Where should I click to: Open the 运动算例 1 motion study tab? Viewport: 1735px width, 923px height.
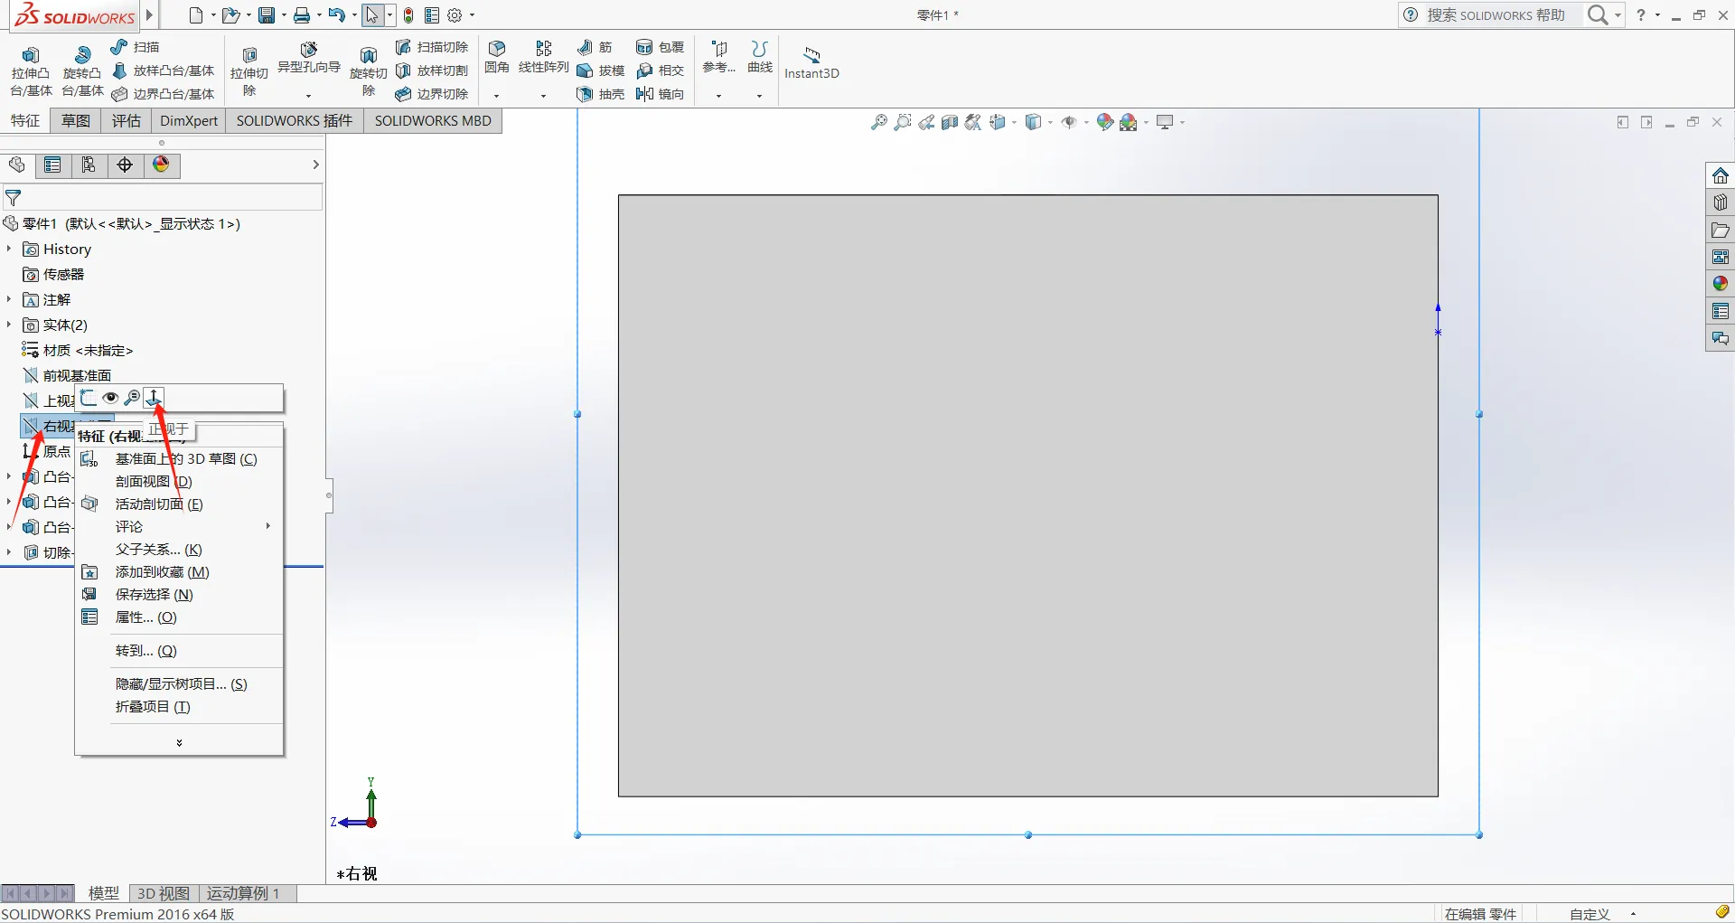coord(243,893)
